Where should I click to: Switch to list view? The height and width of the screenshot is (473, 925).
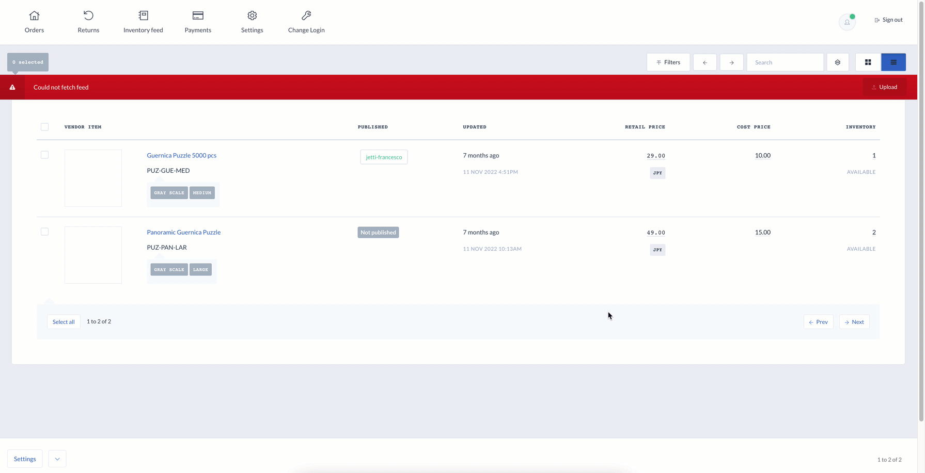pos(893,62)
